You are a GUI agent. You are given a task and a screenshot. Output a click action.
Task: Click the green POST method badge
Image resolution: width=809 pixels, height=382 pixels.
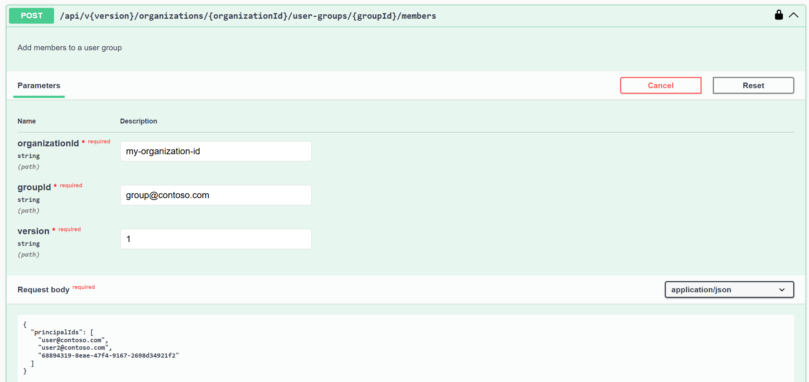[31, 15]
